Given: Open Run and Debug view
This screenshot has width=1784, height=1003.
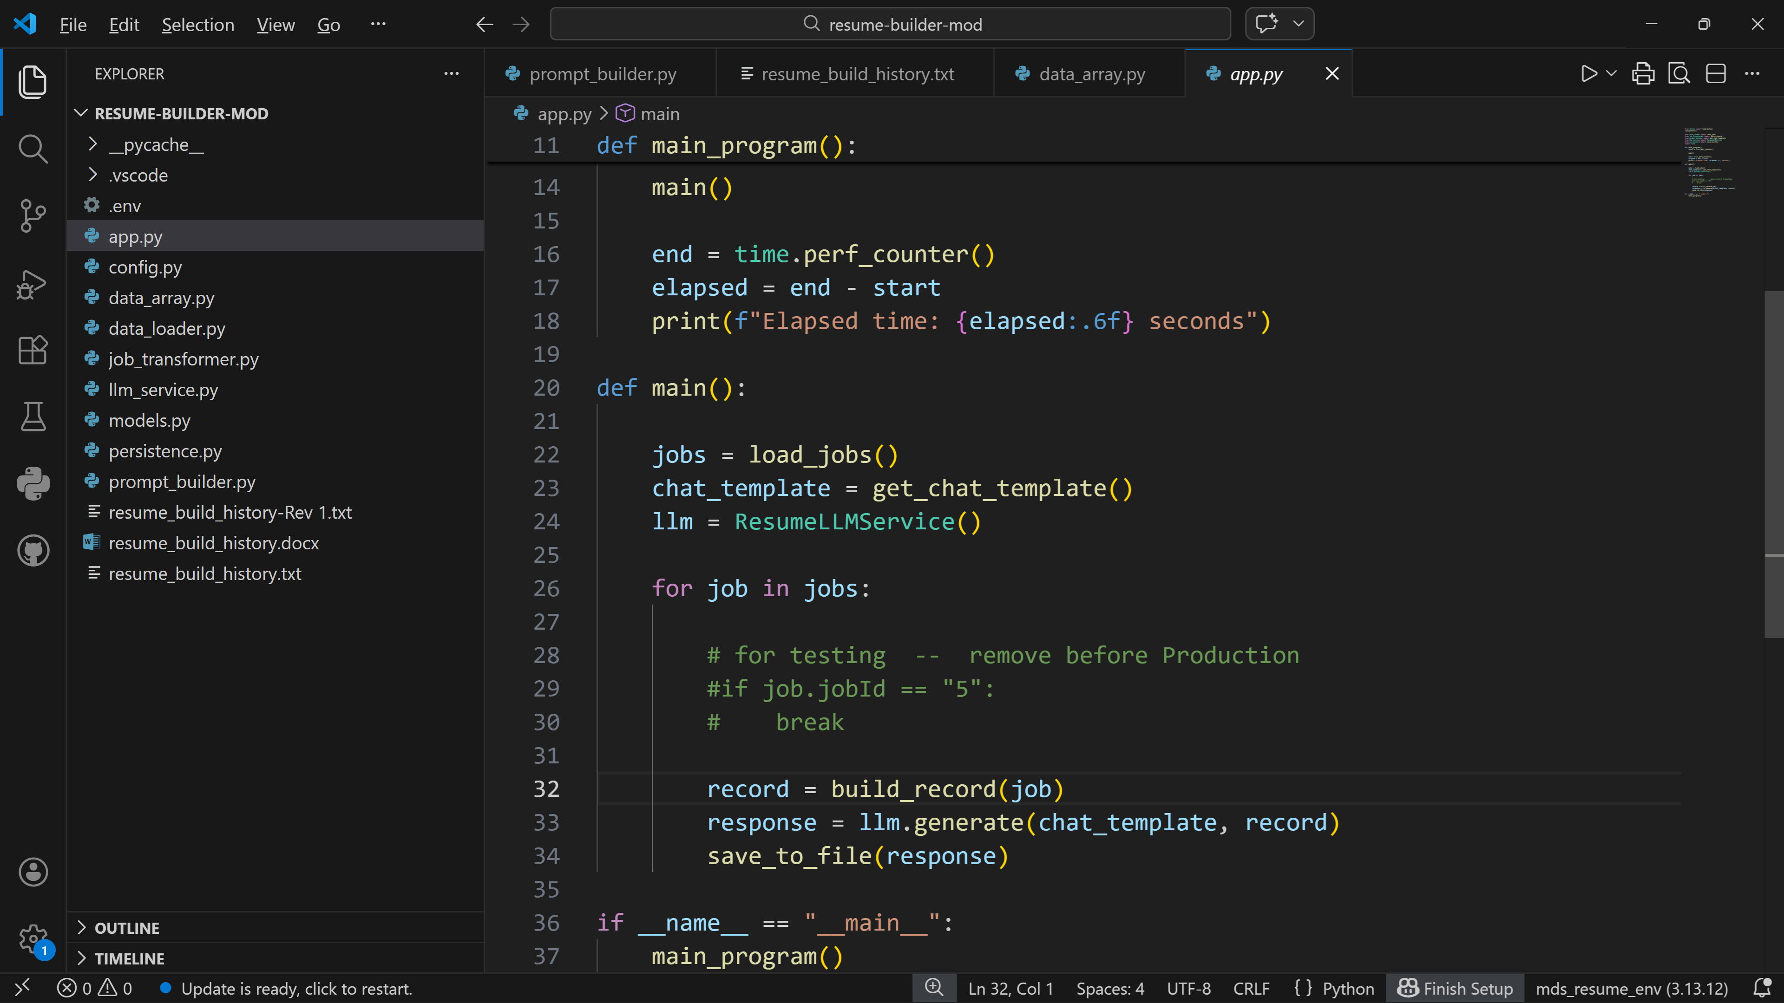Looking at the screenshot, I should click(x=33, y=284).
